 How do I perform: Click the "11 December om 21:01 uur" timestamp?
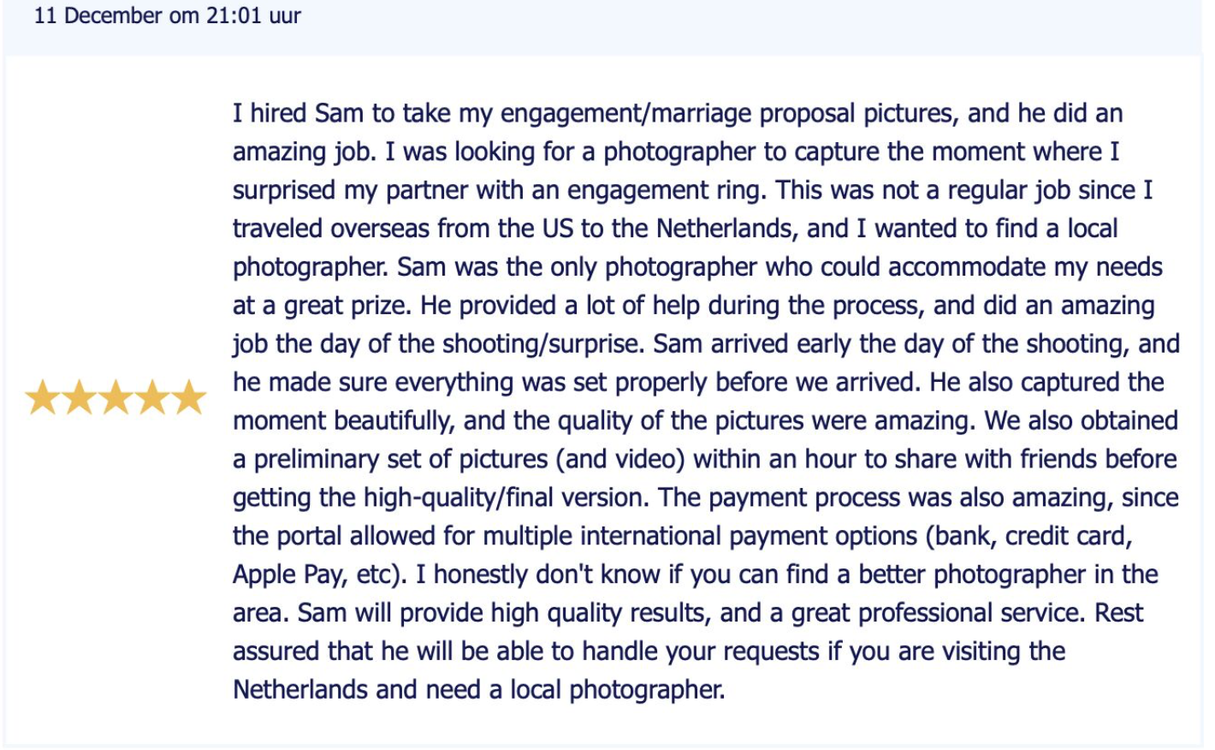[x=168, y=15]
